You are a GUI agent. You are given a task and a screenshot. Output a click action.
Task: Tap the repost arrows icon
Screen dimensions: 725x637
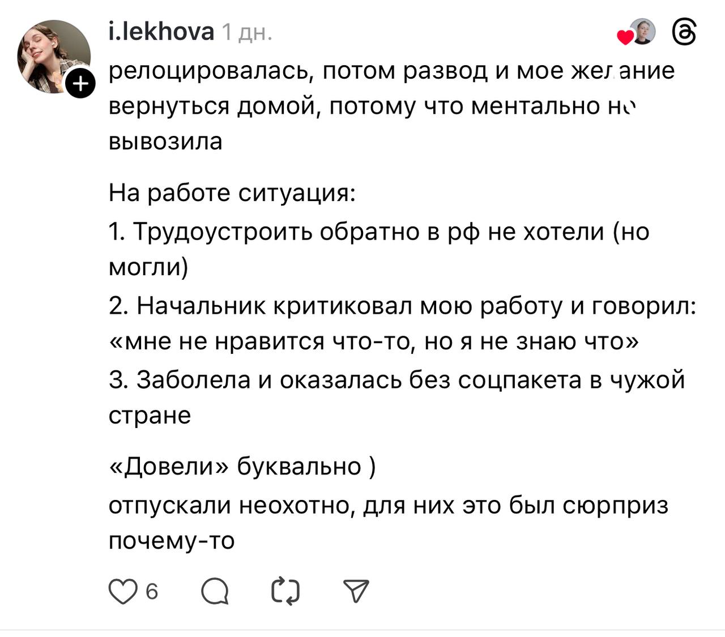click(x=285, y=592)
